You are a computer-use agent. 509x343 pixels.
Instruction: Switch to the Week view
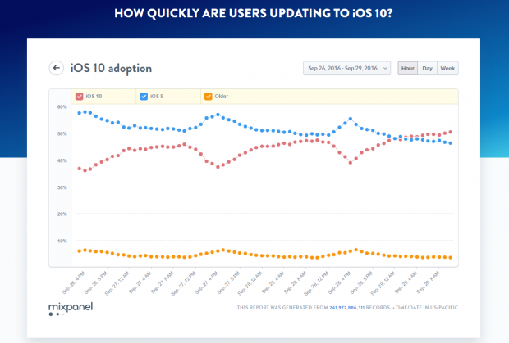[x=447, y=68]
